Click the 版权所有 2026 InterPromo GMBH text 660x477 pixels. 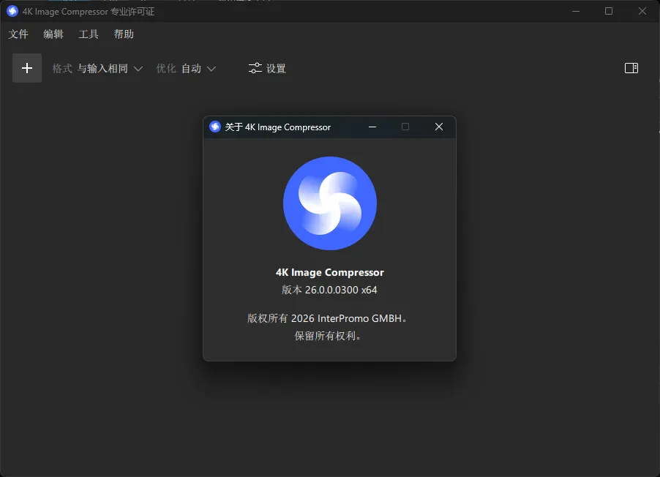point(327,318)
